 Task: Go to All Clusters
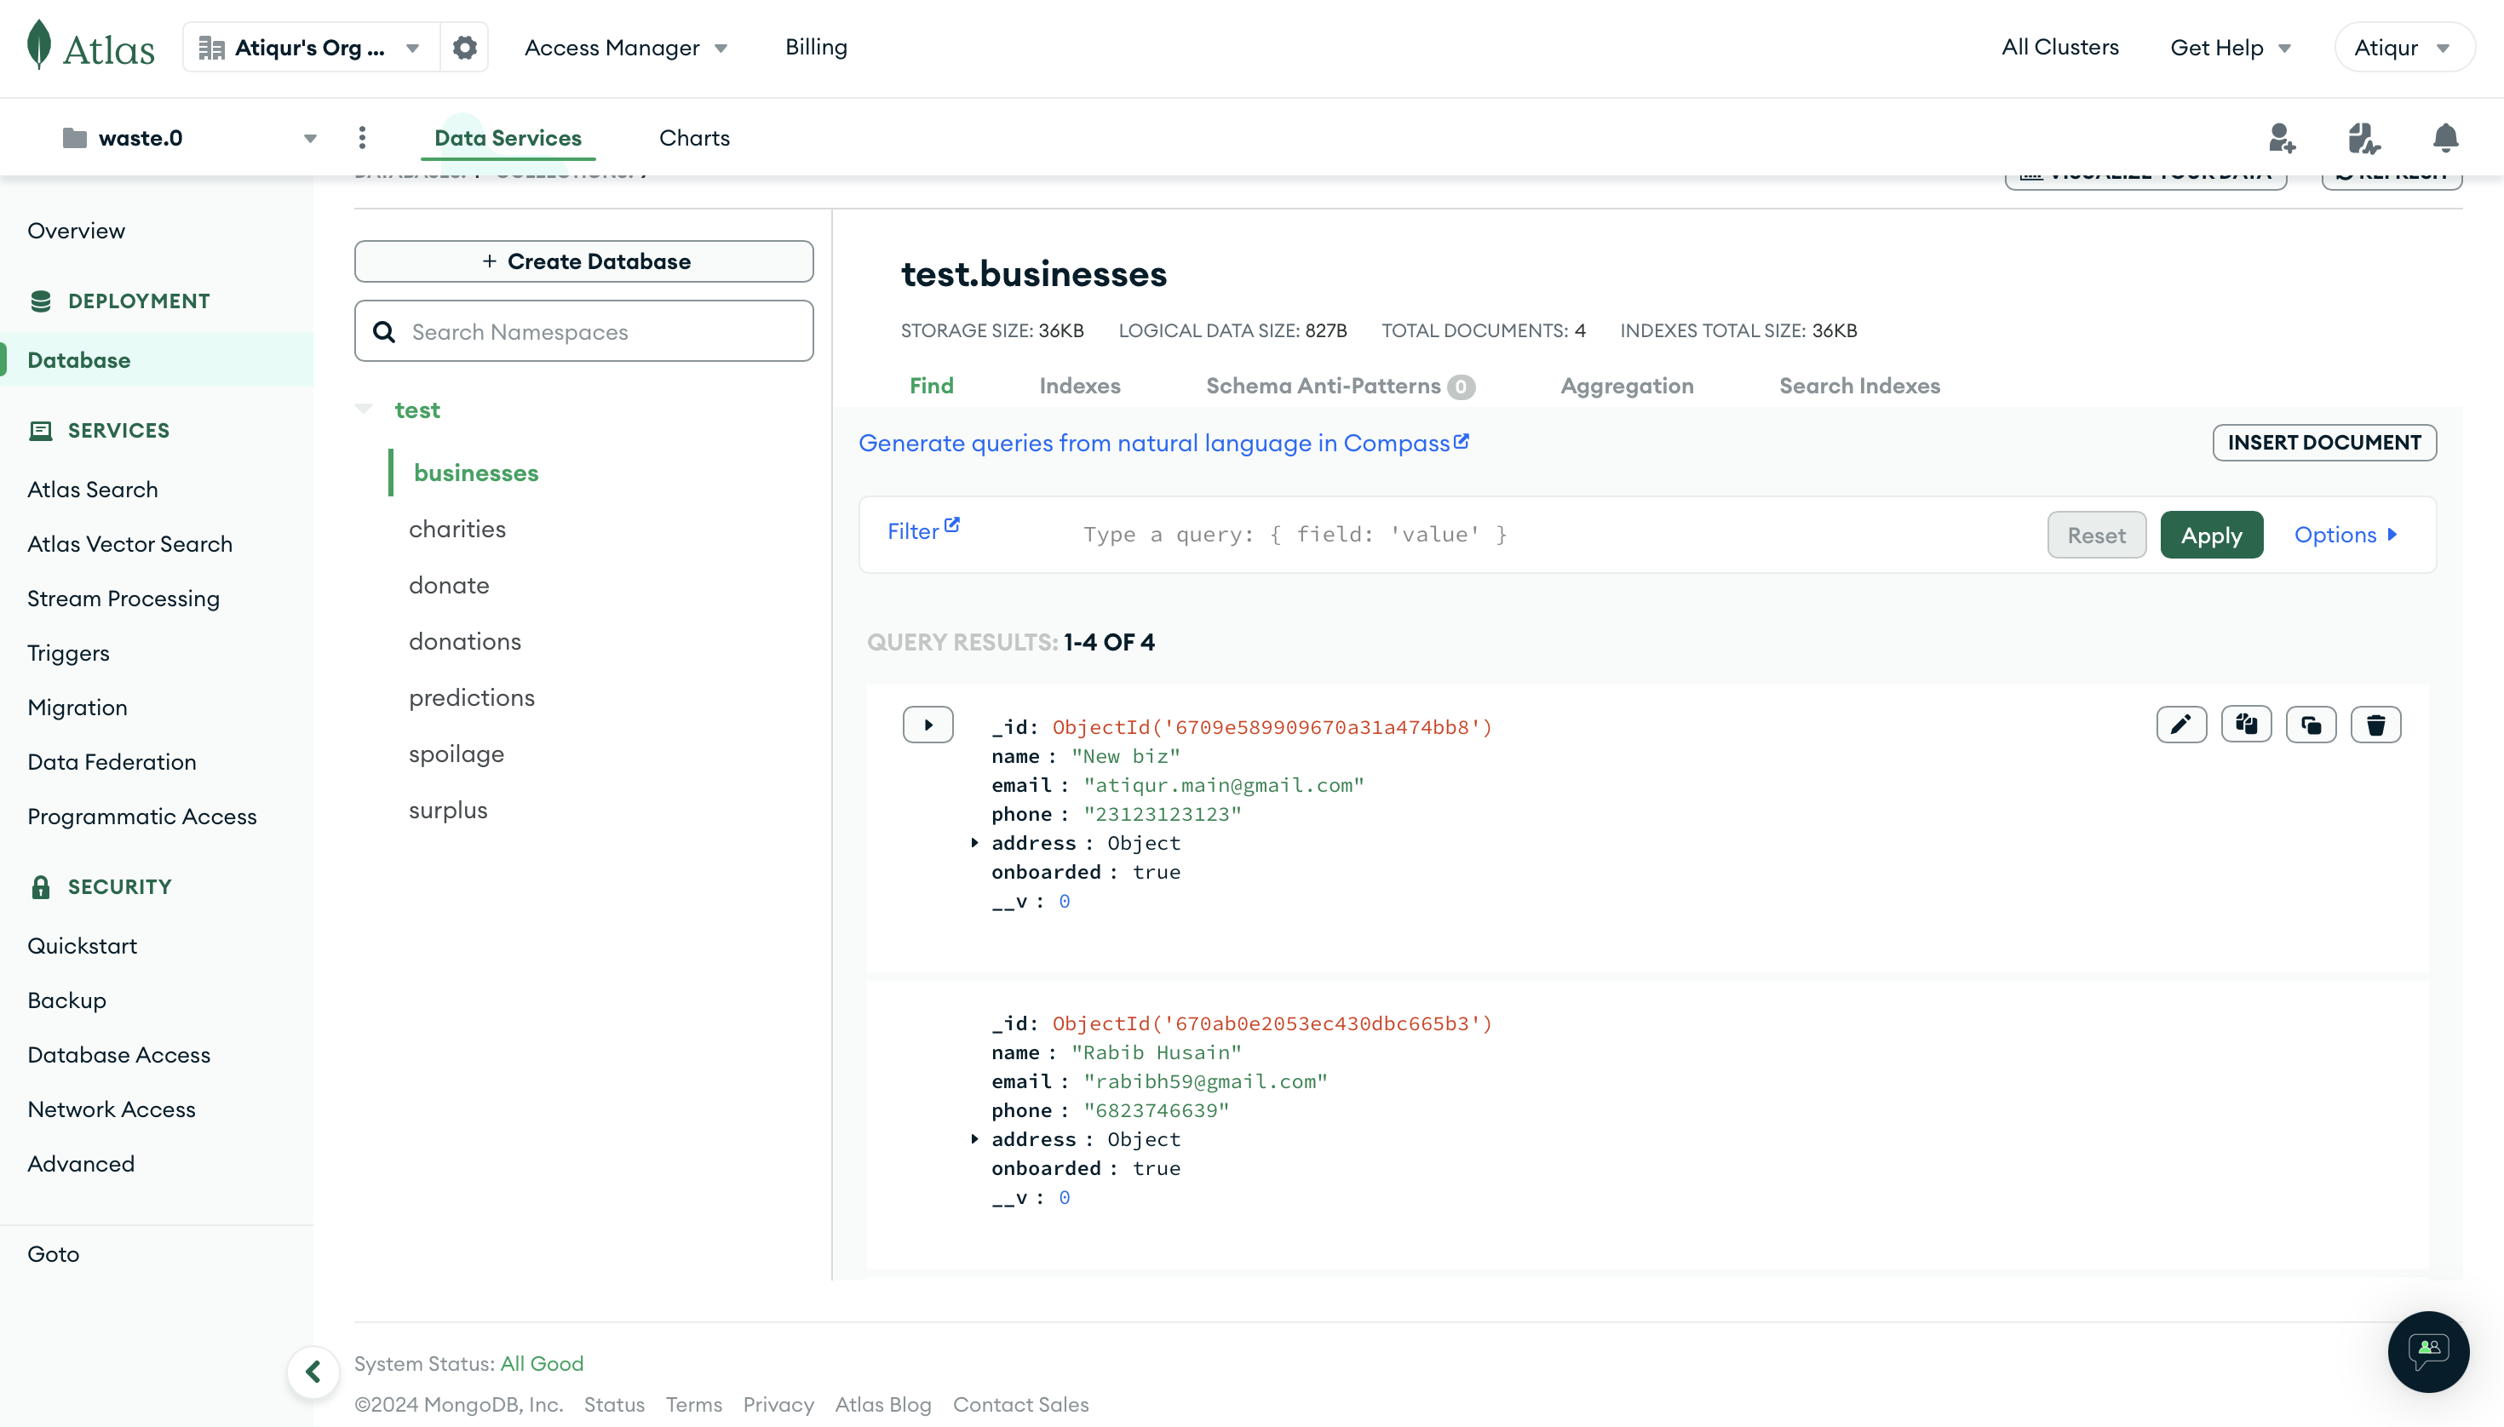(x=2060, y=46)
